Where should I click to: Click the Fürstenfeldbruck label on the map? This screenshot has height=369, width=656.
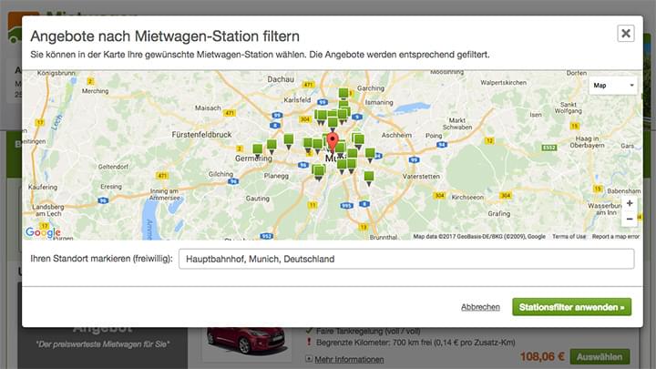(x=201, y=135)
